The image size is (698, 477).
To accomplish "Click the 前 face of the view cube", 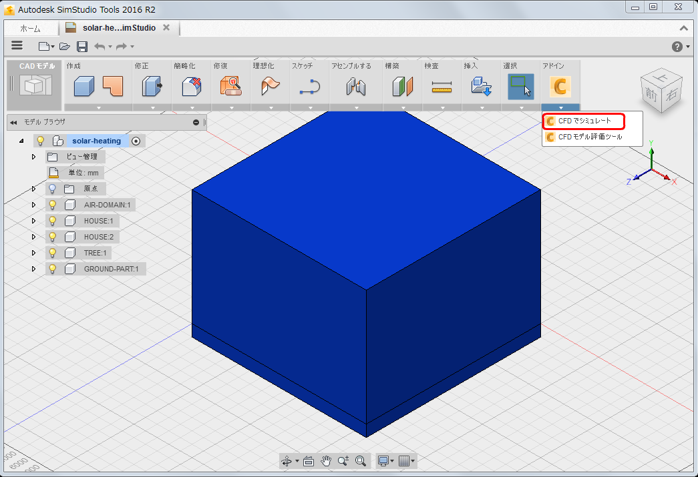I will coord(651,94).
